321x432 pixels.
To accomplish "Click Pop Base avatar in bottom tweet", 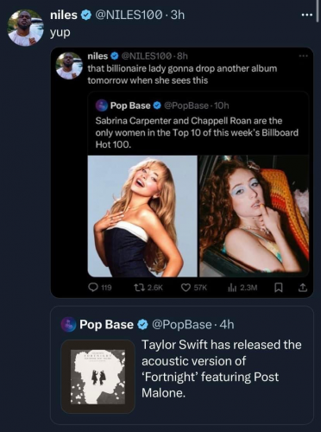I will pos(68,325).
